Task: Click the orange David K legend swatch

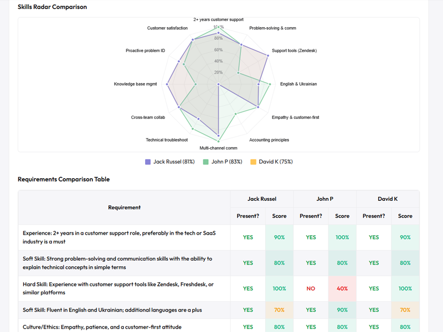Action: (x=254, y=162)
